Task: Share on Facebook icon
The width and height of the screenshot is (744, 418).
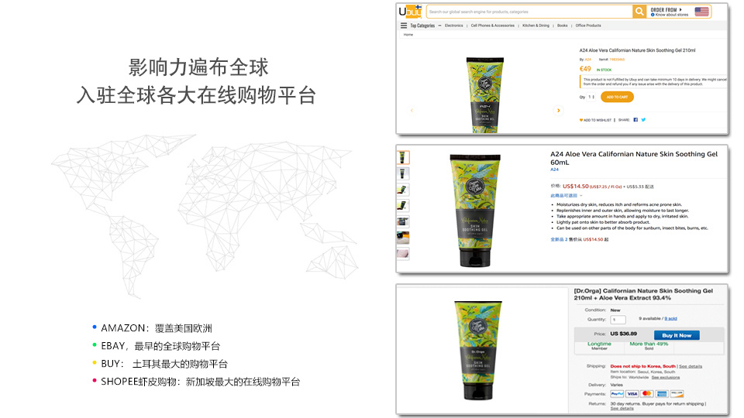Action: click(635, 120)
